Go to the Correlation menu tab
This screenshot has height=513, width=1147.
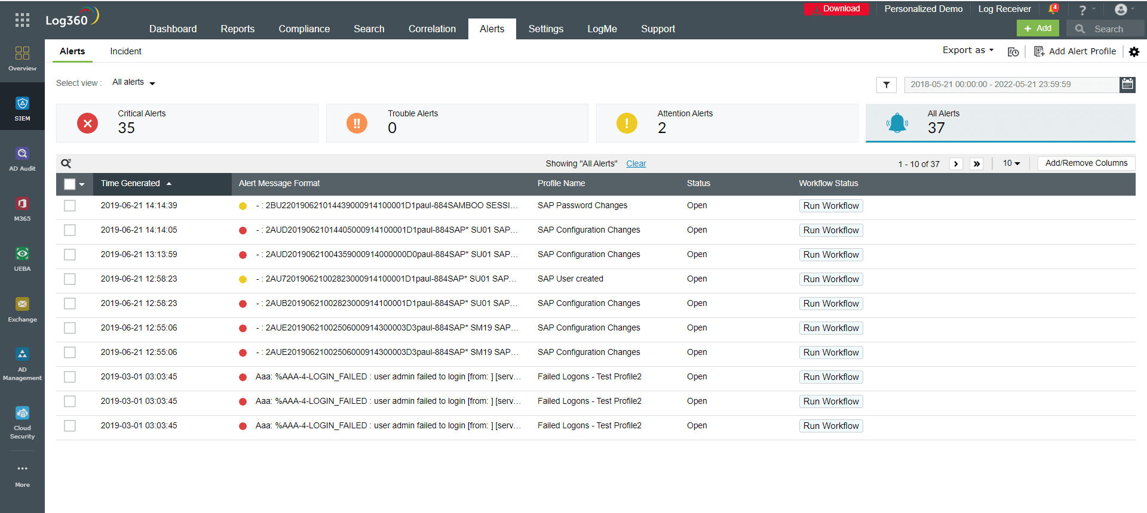coord(432,29)
